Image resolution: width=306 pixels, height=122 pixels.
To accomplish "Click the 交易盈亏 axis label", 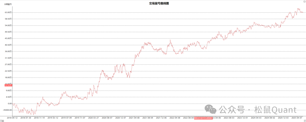I will (x=8, y=4).
